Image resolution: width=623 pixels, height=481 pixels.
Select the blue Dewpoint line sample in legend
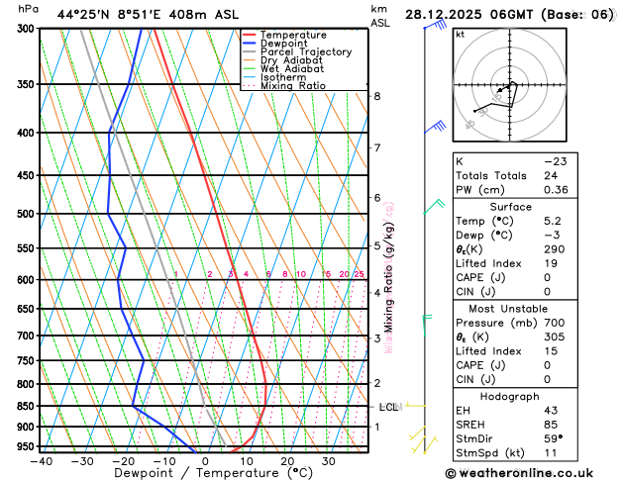pos(250,44)
